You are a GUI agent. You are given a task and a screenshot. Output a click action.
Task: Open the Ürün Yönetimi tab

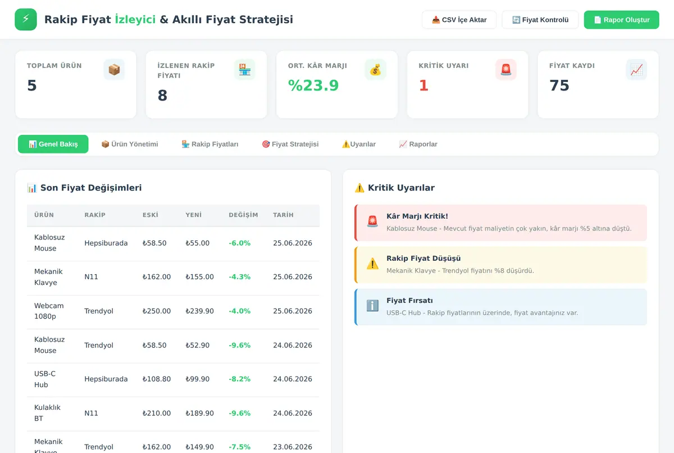[x=129, y=144]
